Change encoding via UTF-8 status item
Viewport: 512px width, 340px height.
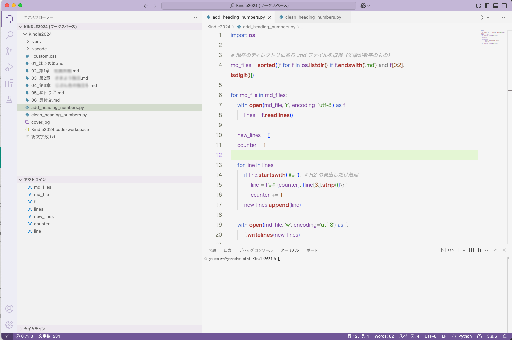(430, 336)
